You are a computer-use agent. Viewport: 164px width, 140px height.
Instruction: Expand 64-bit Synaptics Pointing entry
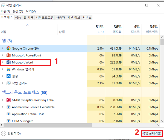(x=2, y=100)
